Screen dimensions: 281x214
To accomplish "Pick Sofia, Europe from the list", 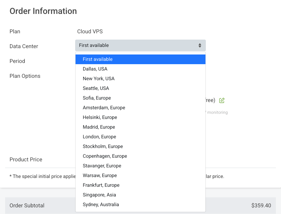I will pos(140,98).
